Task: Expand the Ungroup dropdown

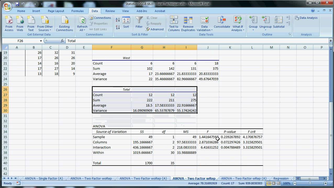Action: coord(265,30)
